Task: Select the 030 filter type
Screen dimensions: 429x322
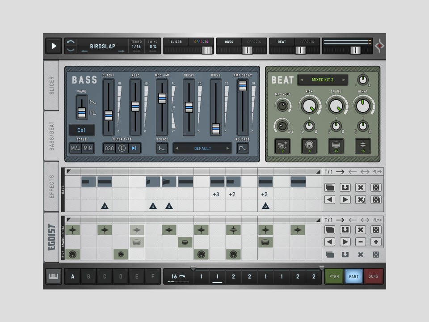Action: click(109, 148)
